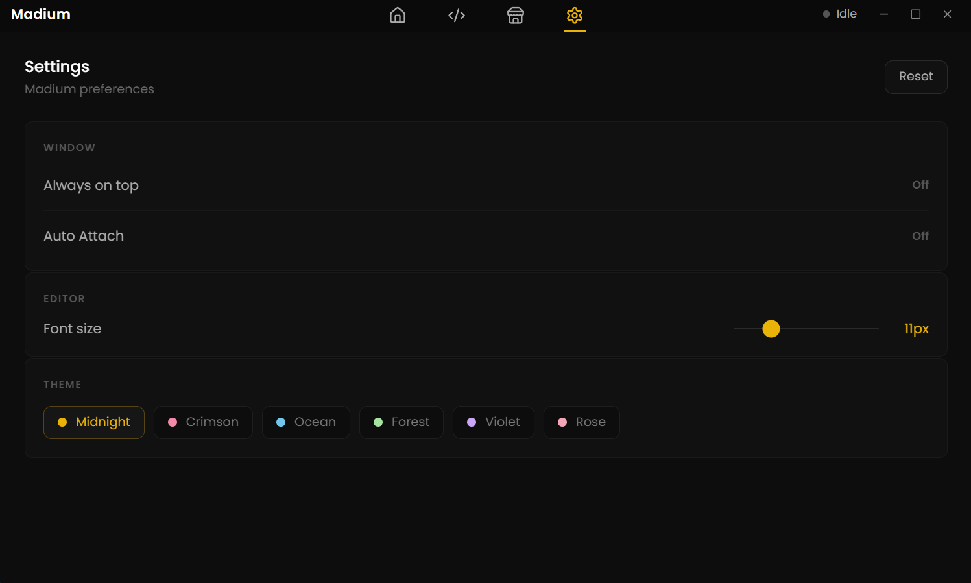Maximize the Madium window
Image resolution: width=971 pixels, height=583 pixels.
pos(916,14)
